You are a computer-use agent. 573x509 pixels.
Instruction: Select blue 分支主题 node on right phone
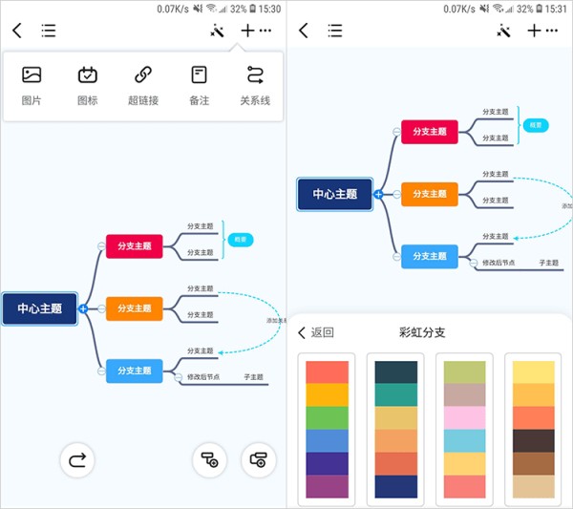click(430, 257)
